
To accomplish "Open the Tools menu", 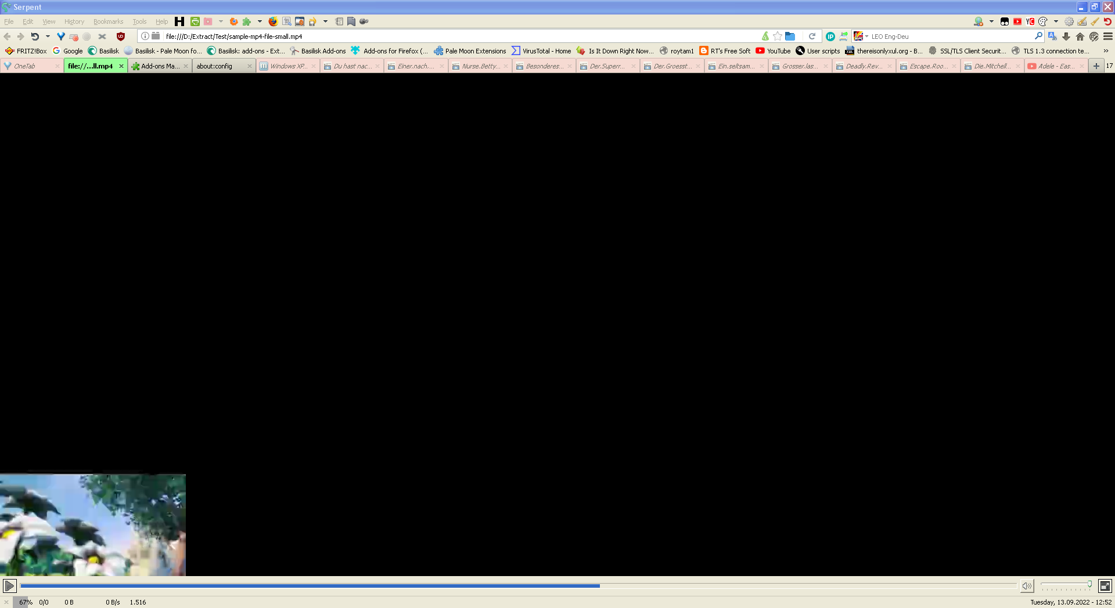I will [x=139, y=21].
